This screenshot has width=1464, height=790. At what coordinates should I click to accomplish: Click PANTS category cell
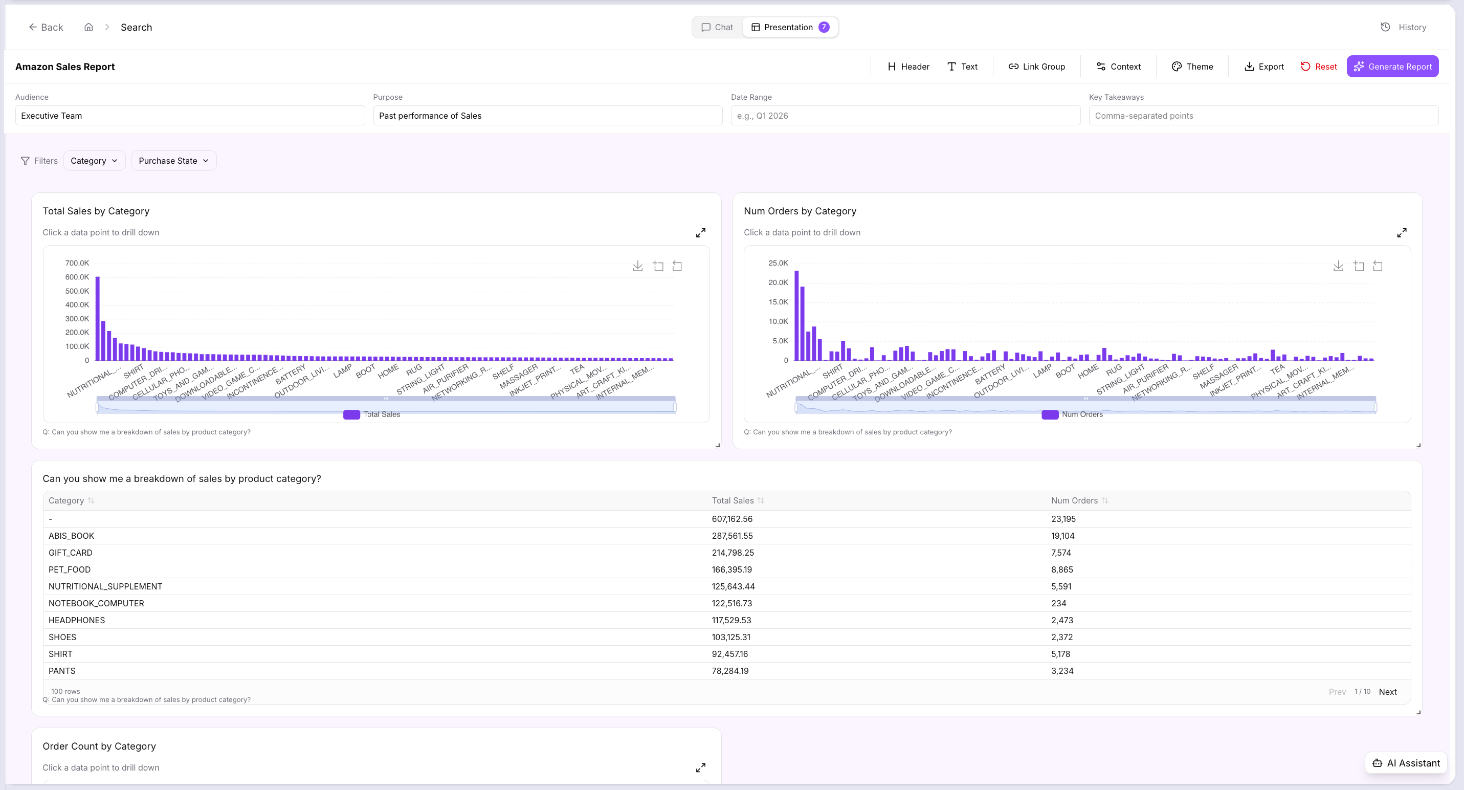tap(62, 671)
